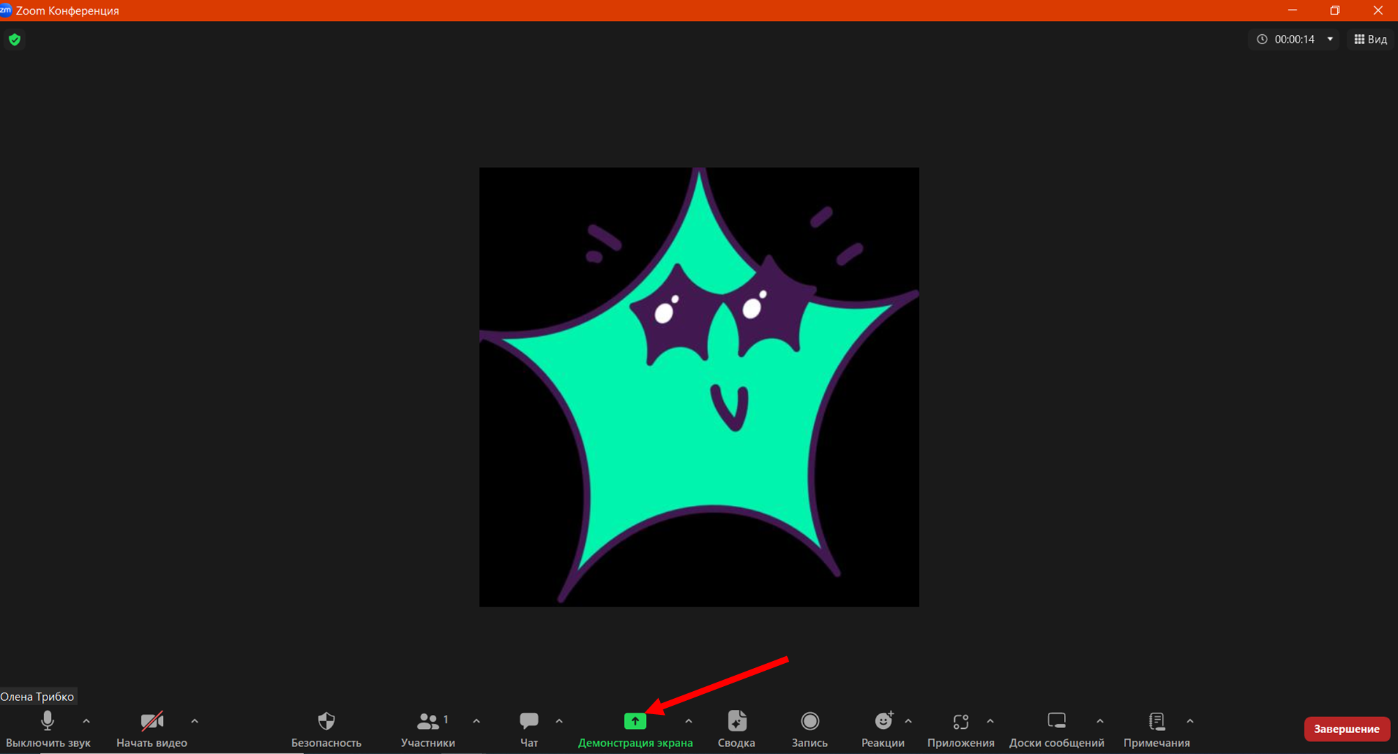Viewport: 1398px width, 754px height.
Task: Change layout with Вид button
Action: click(x=1370, y=39)
